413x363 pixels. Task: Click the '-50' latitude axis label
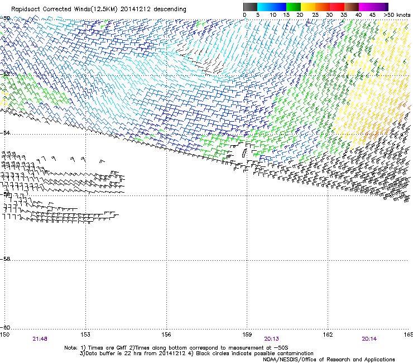tap(5, 18)
